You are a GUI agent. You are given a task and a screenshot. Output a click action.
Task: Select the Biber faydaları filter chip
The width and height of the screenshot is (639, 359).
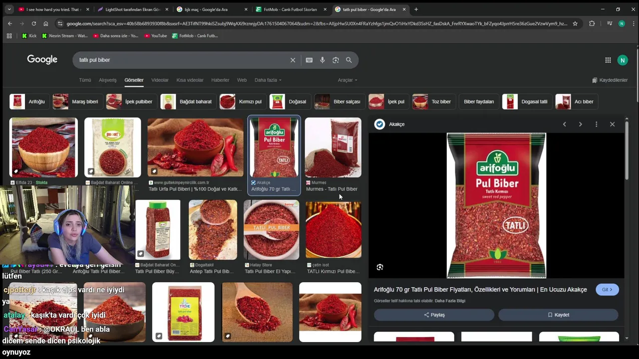coord(479,102)
